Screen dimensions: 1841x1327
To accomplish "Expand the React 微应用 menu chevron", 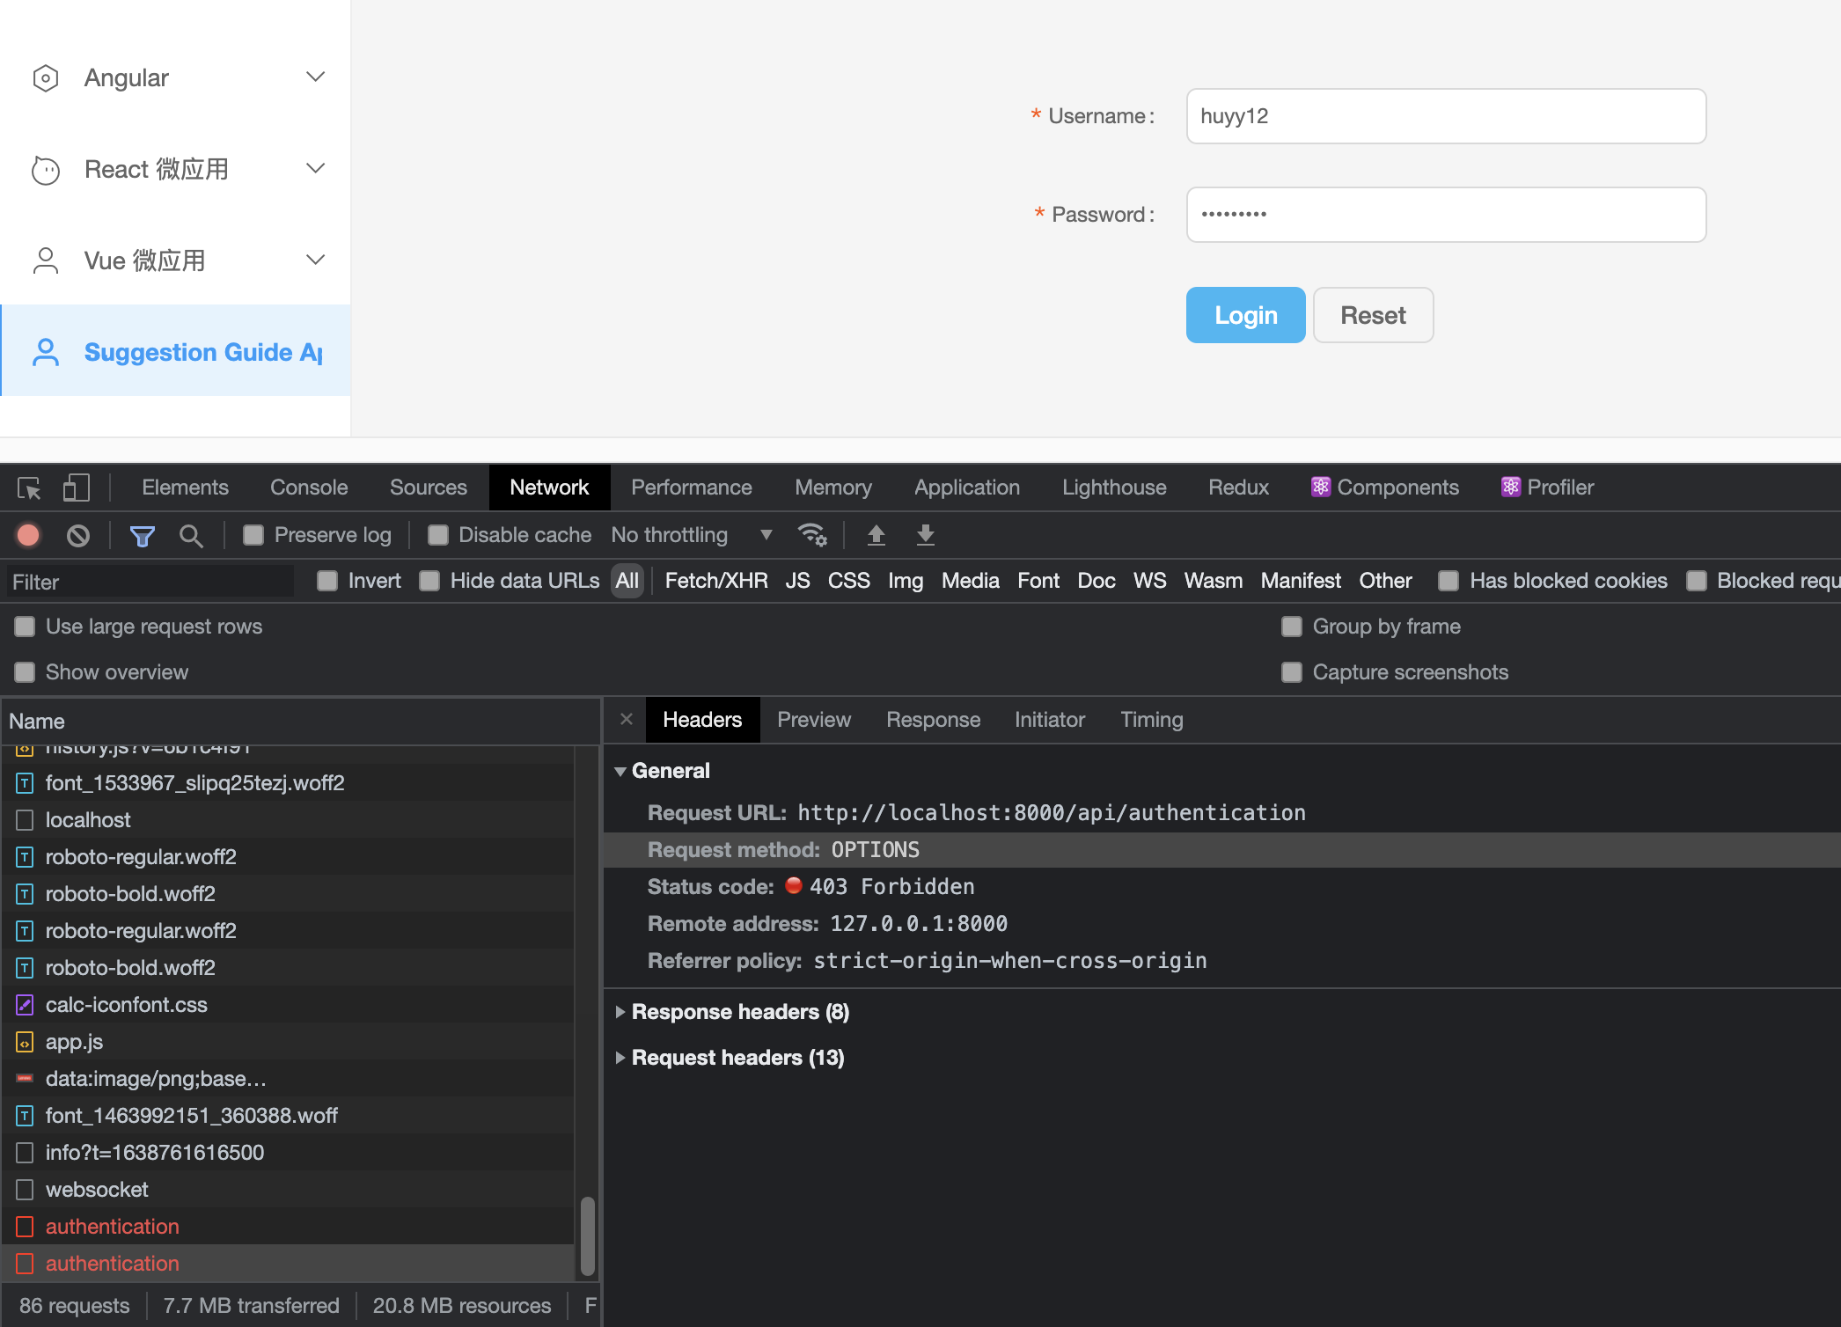I will pyautogui.click(x=316, y=169).
